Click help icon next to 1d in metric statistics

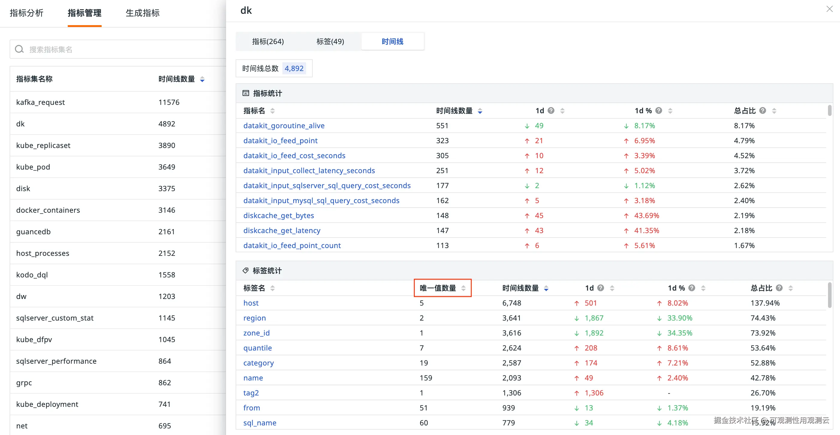[x=551, y=111]
